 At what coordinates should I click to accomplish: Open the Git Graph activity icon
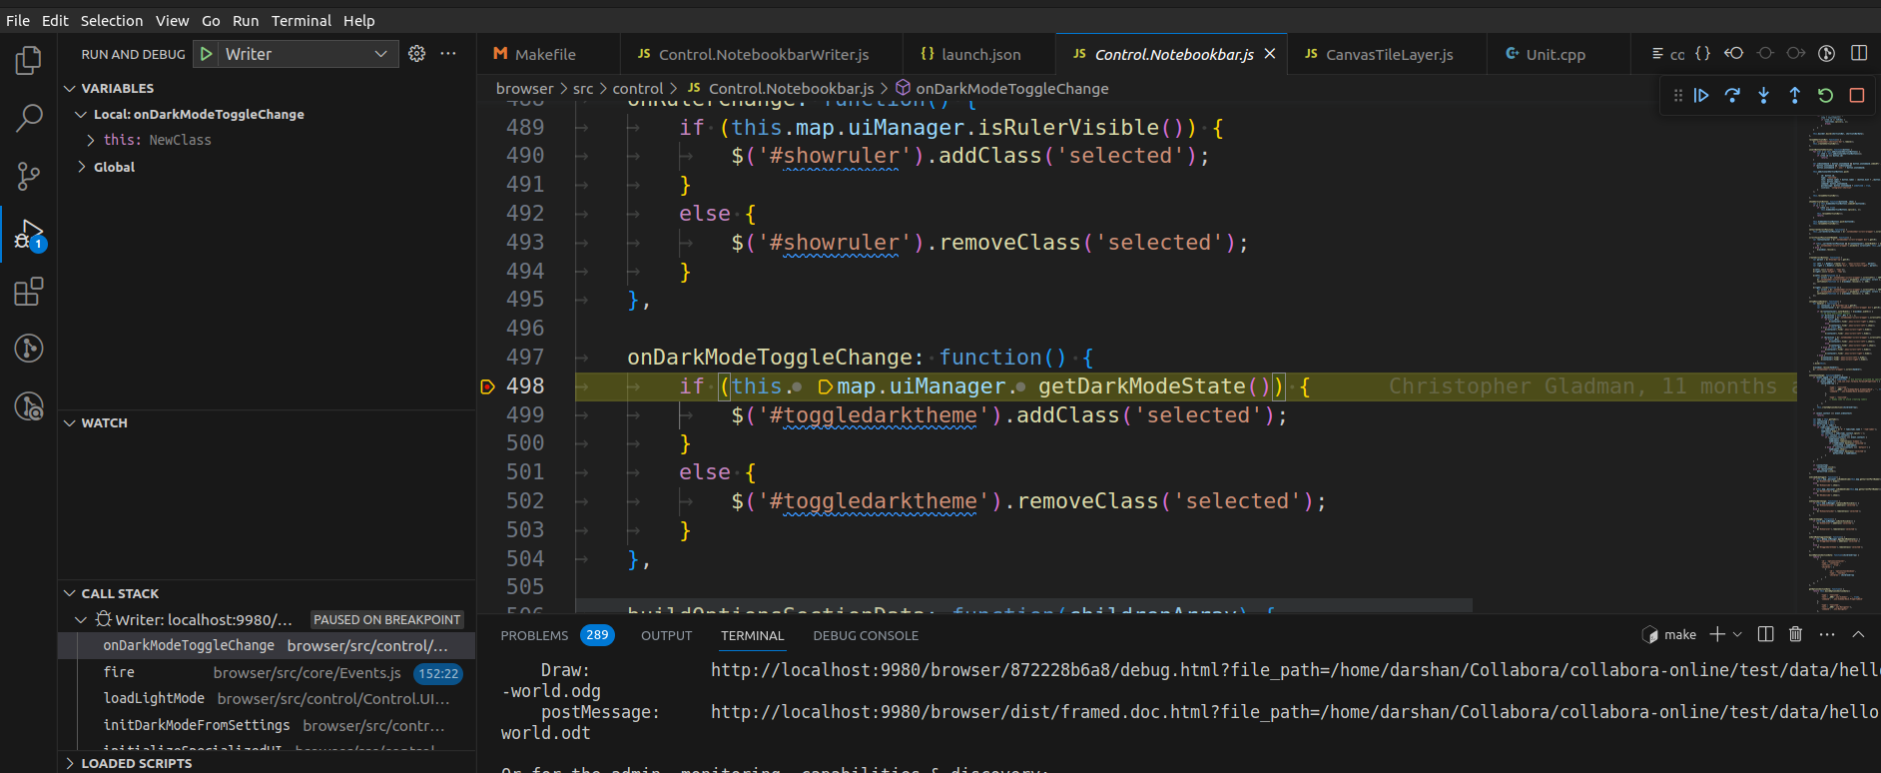click(29, 349)
